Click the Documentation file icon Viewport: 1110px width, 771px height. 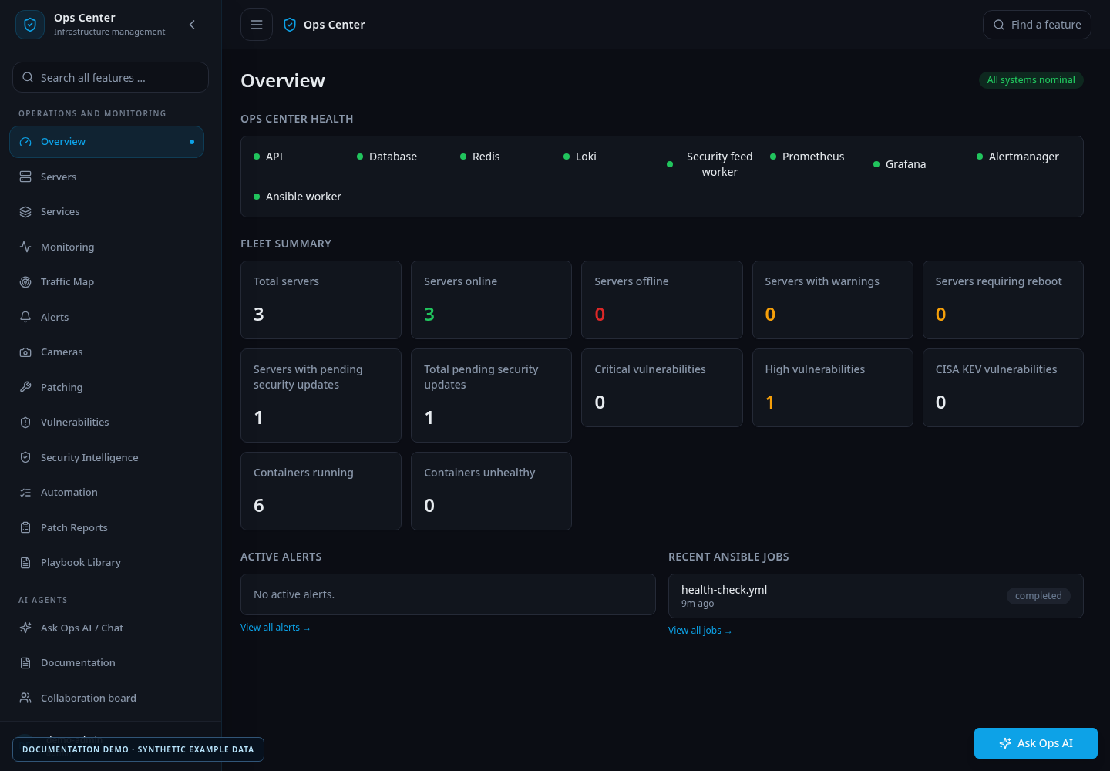[x=25, y=663]
